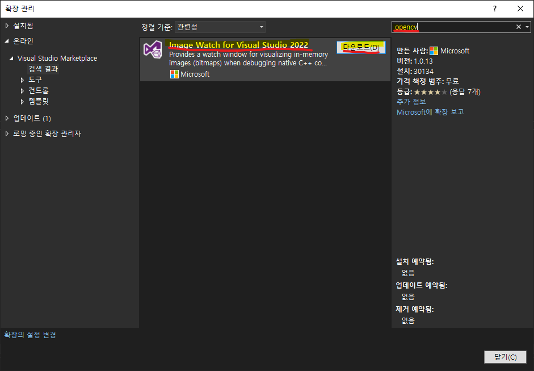
Task: Open search box history dropdown arrow
Action: click(x=527, y=27)
